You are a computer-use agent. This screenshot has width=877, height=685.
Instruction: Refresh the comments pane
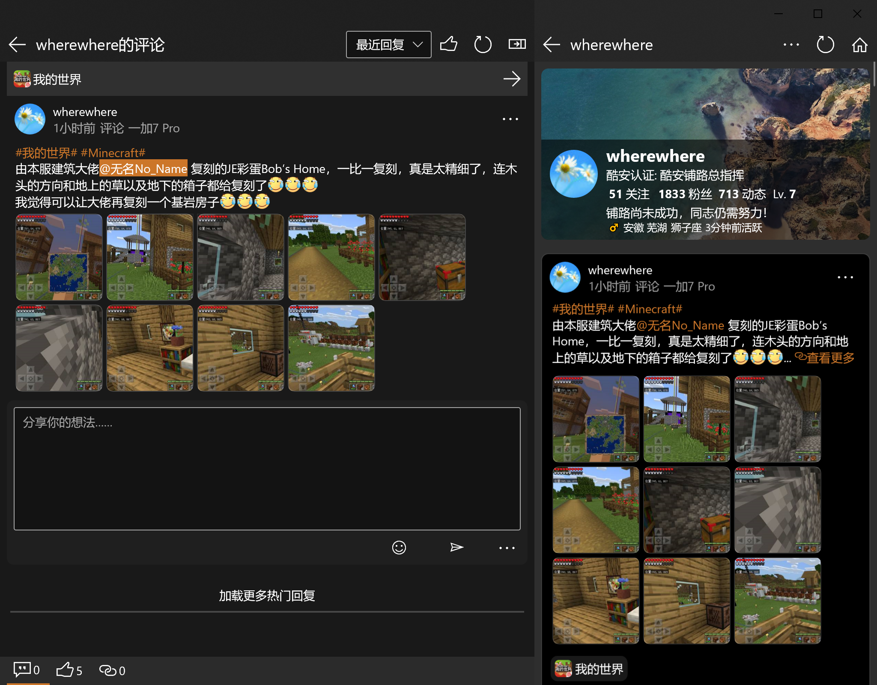pos(483,45)
